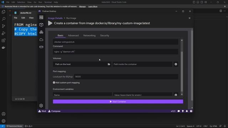
Task: Focus the entrypoint input field
Action: click(x=115, y=42)
